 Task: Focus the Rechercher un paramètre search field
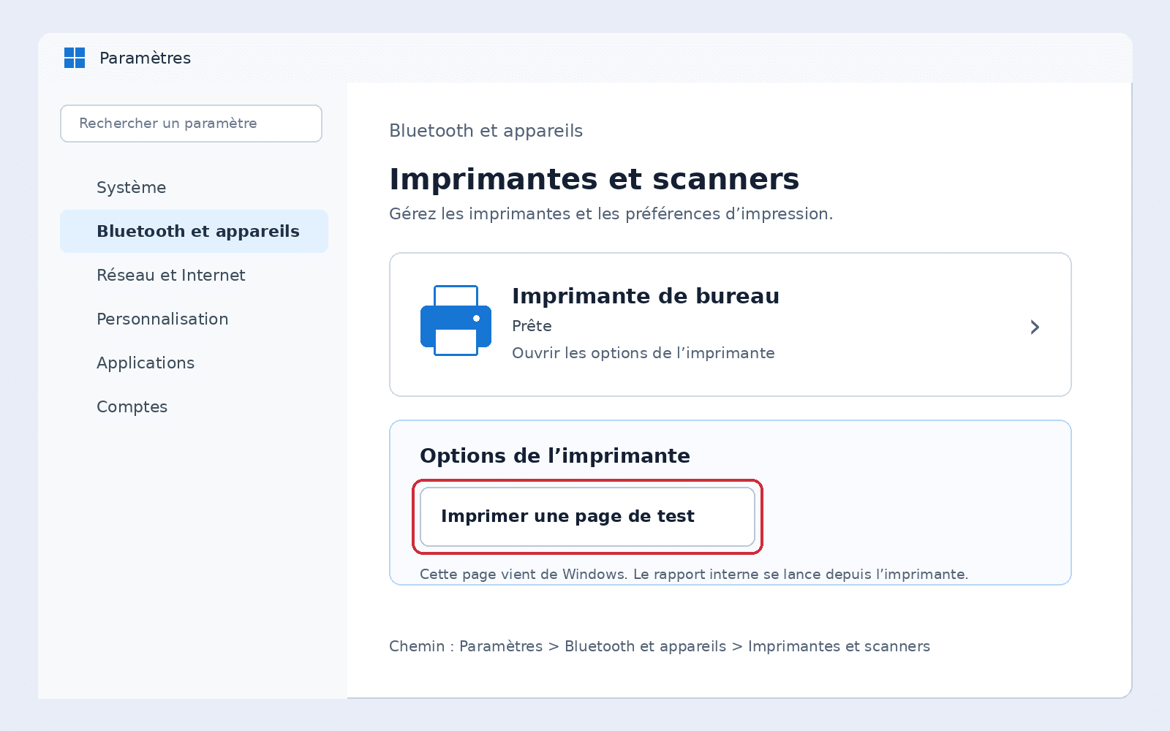pyautogui.click(x=191, y=124)
